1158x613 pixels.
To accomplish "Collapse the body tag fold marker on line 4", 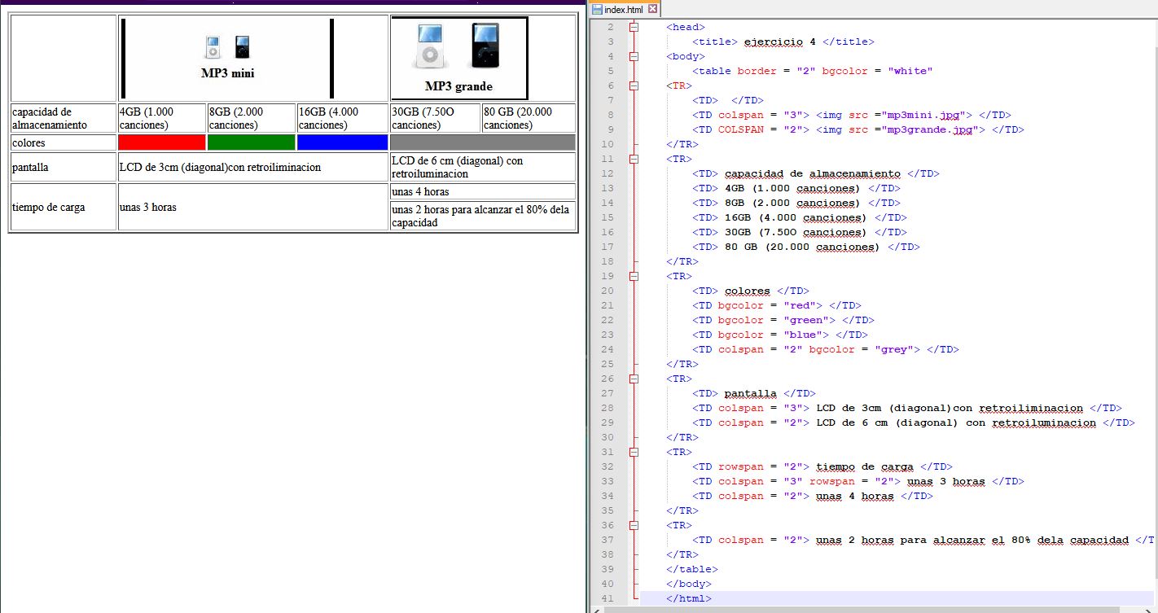I will pyautogui.click(x=634, y=56).
